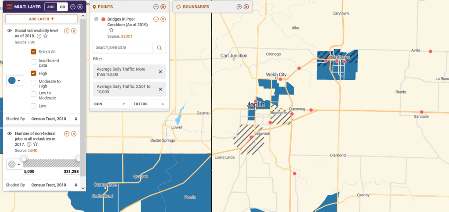The width and height of the screenshot is (449, 212).
Task: Remove the Bridges in Poor Condition layer
Action: click(x=163, y=19)
